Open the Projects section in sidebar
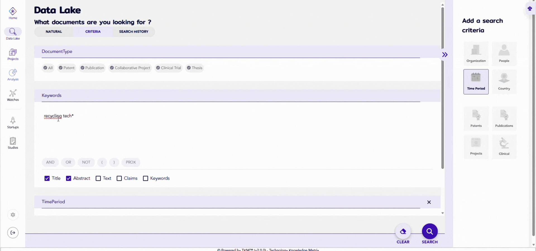Viewport: 536px width, 251px height. tap(13, 54)
